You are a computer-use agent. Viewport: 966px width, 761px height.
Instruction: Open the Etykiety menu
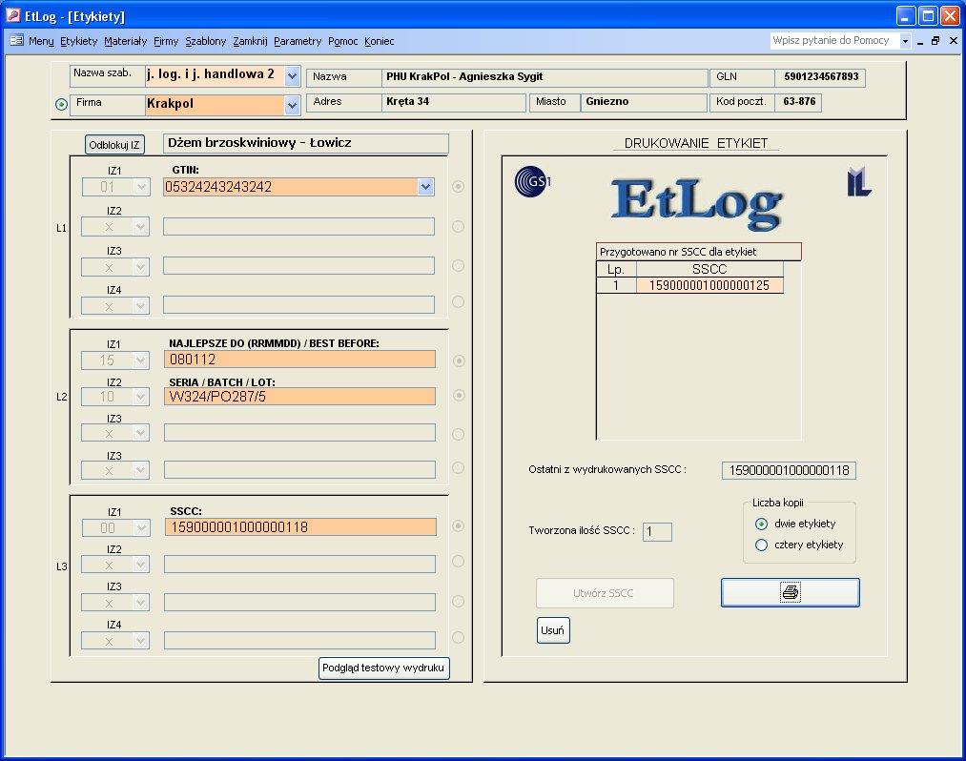click(x=79, y=41)
